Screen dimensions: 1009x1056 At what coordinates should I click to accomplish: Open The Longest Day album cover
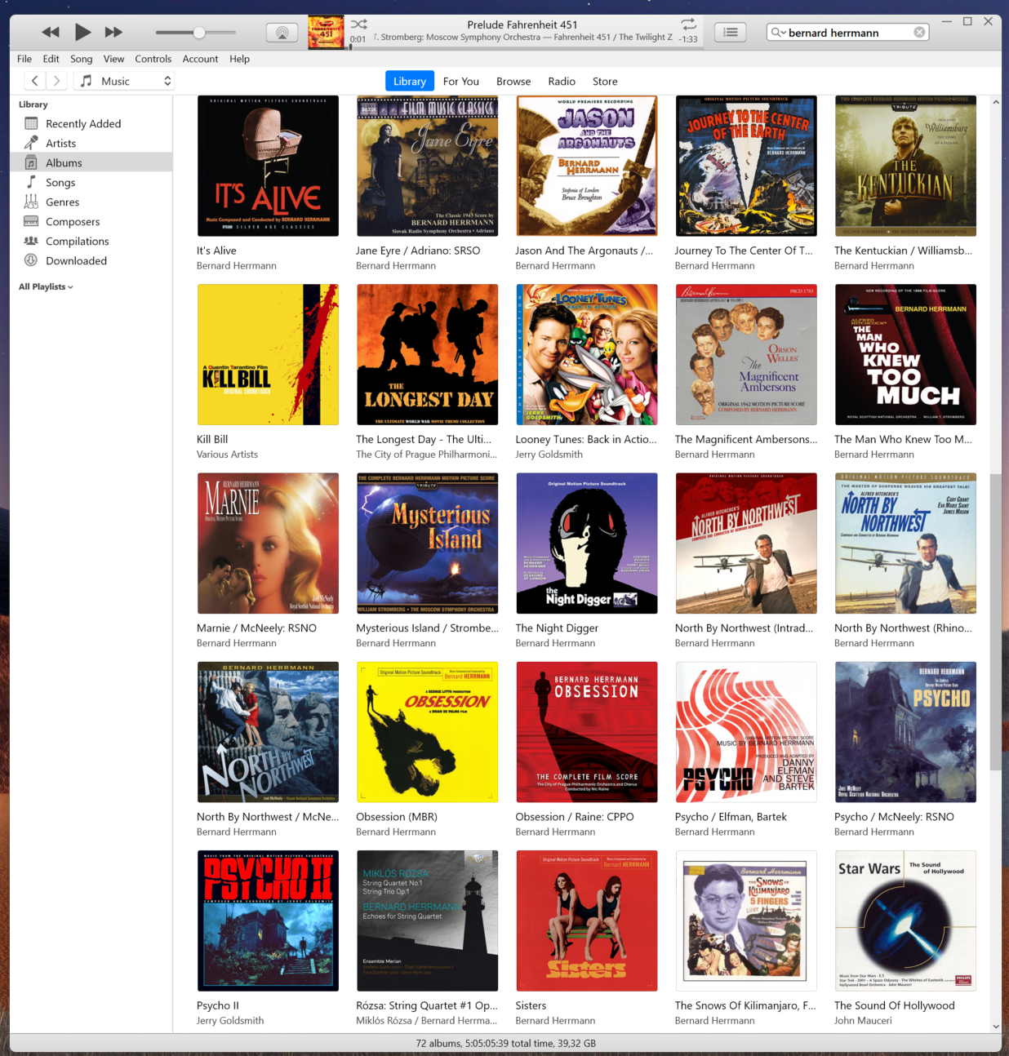click(427, 354)
